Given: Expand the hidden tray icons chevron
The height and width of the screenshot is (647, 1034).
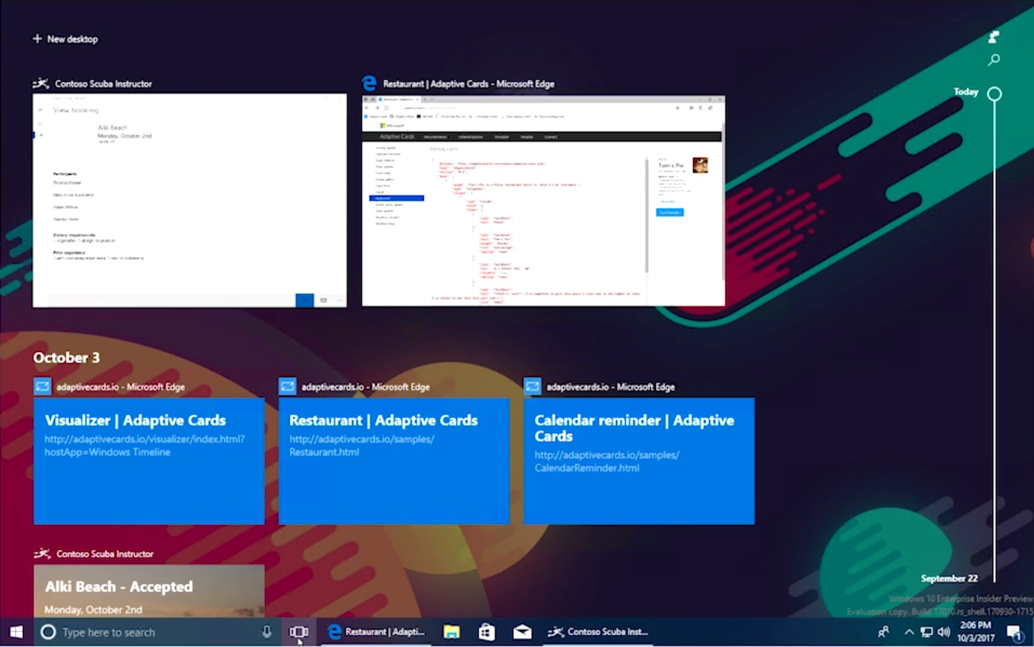Looking at the screenshot, I should tap(909, 632).
